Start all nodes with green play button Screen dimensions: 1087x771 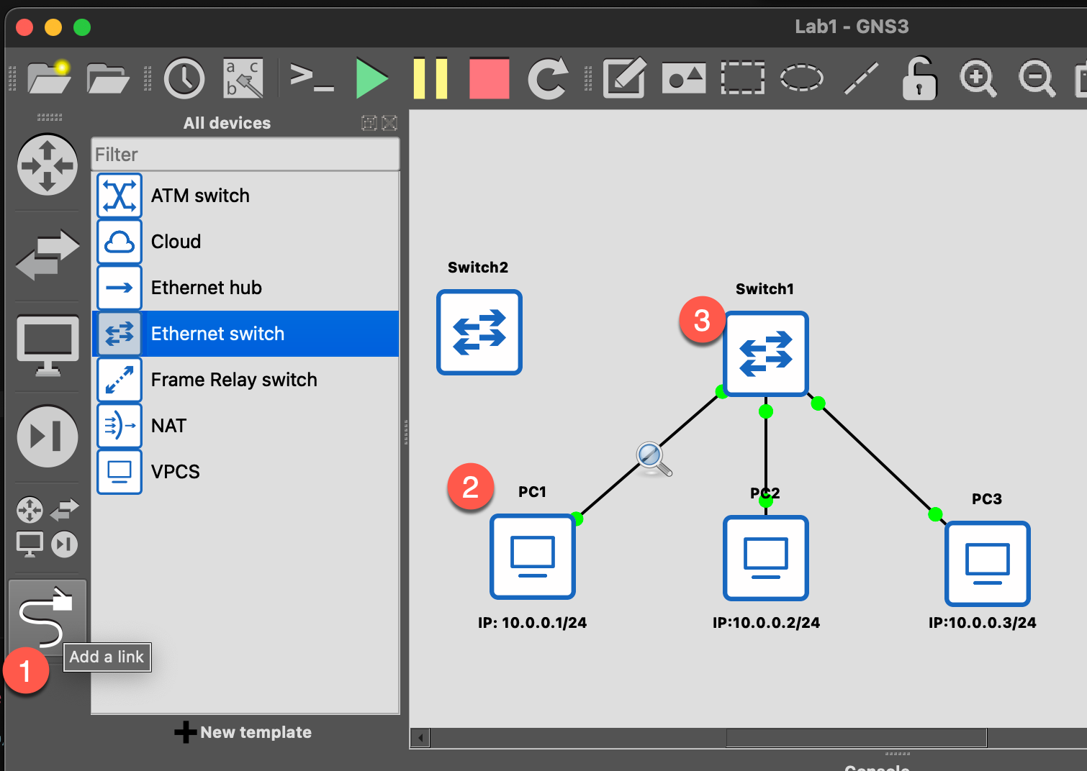coord(371,78)
